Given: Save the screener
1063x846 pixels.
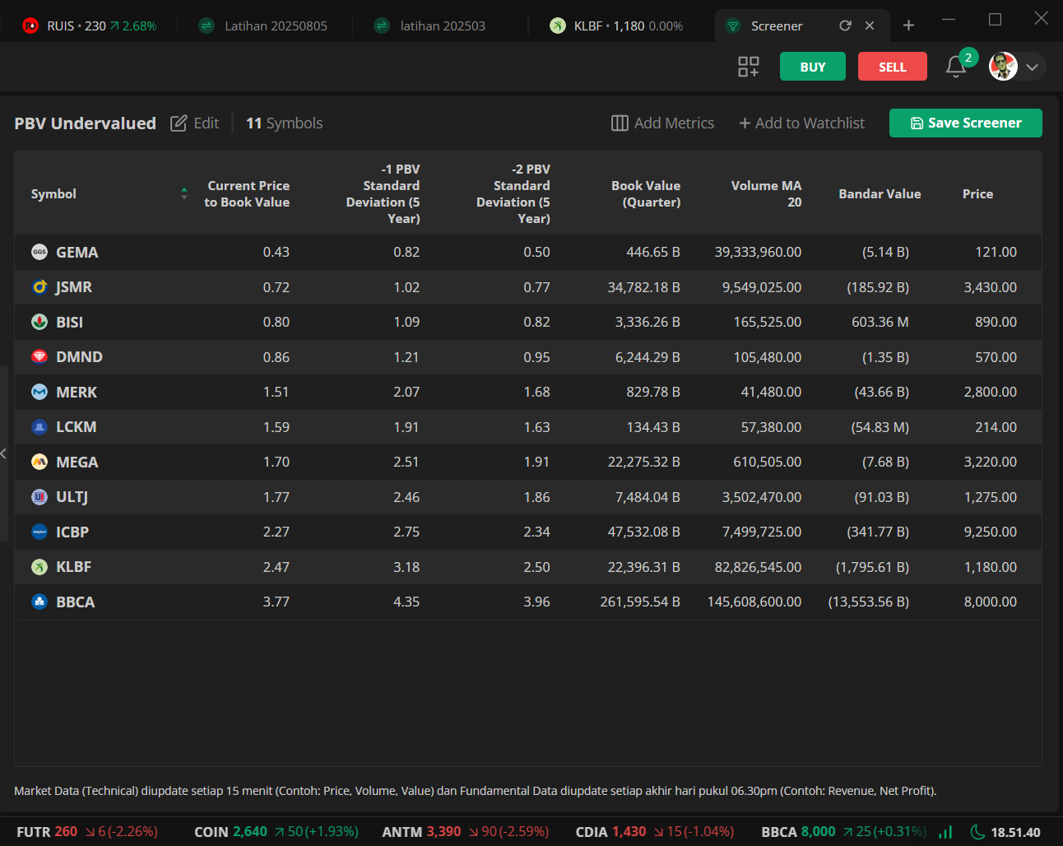Looking at the screenshot, I should (x=966, y=123).
